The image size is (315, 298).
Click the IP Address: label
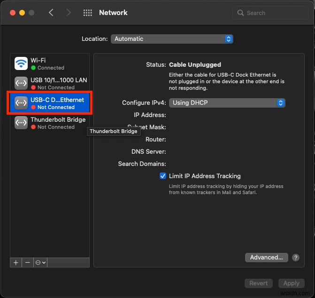pos(150,115)
